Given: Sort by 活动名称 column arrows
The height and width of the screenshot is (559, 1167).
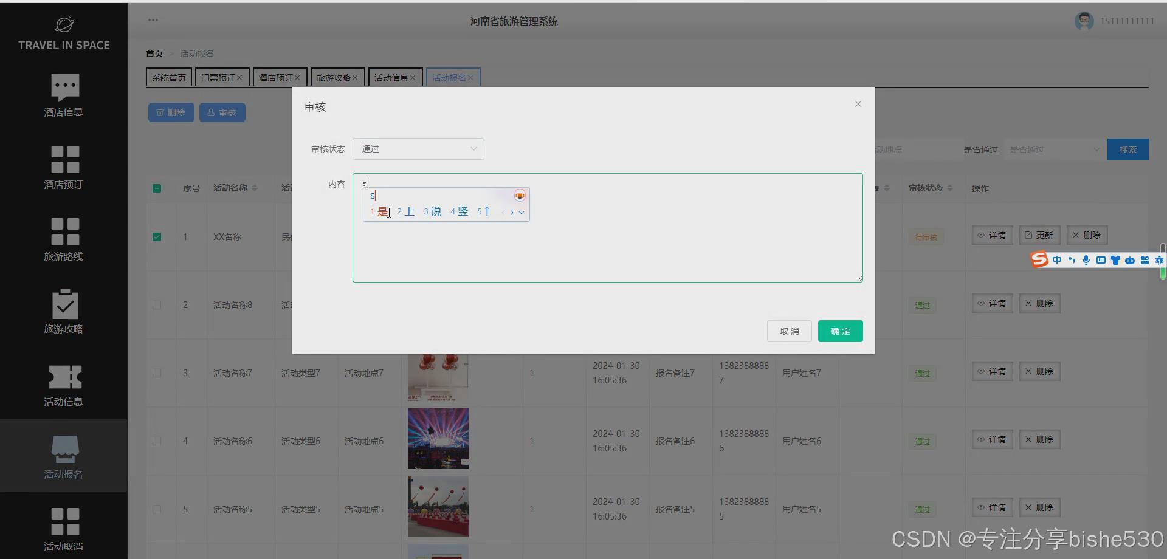Looking at the screenshot, I should click(x=255, y=188).
